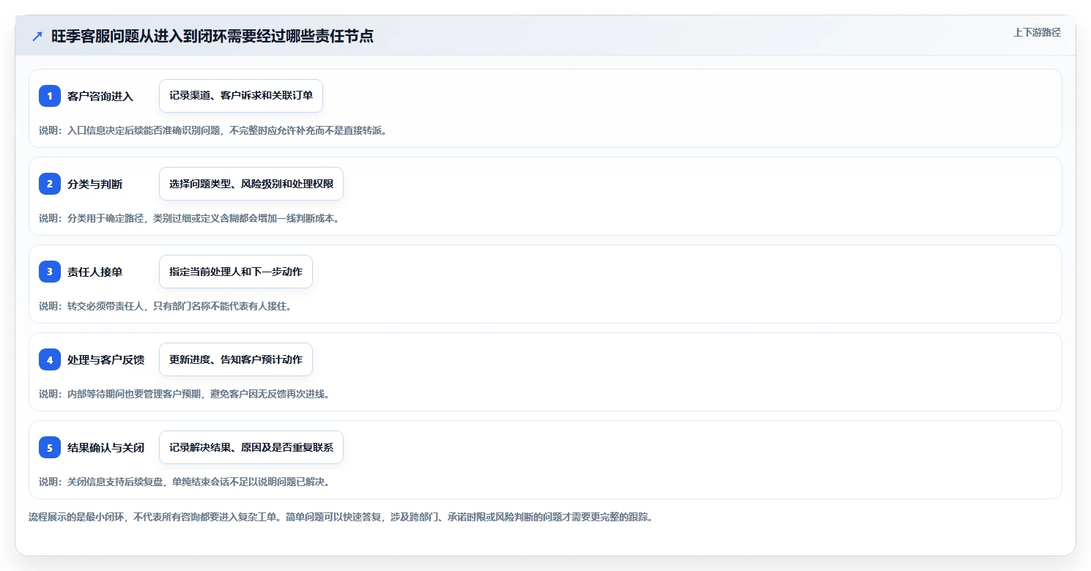Click the note starting 说明：分类用于确定路径
The height and width of the screenshot is (571, 1091).
pos(189,218)
